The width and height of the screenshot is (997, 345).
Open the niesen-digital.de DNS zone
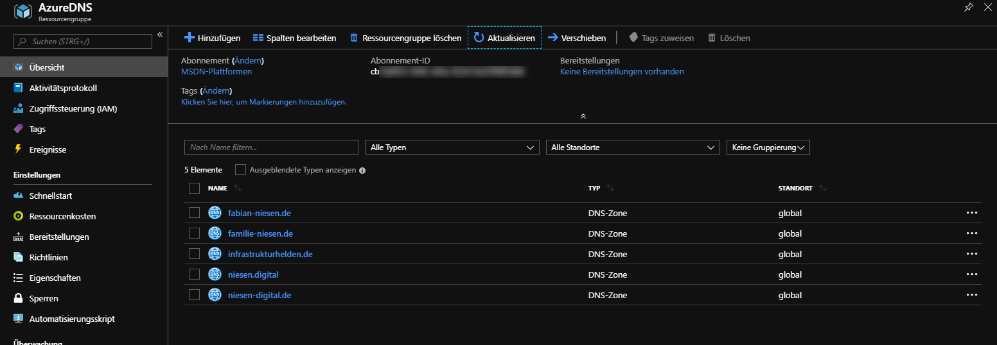click(x=260, y=295)
